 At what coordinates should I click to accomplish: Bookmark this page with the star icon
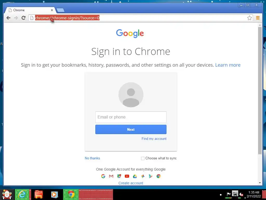249,18
